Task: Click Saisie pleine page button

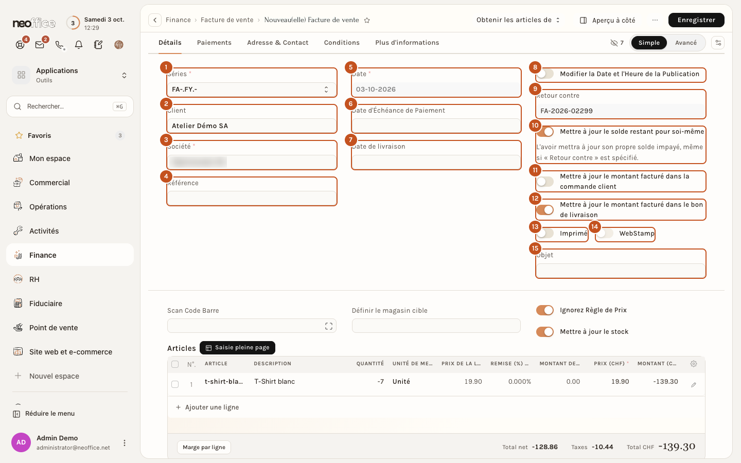Action: pos(237,348)
